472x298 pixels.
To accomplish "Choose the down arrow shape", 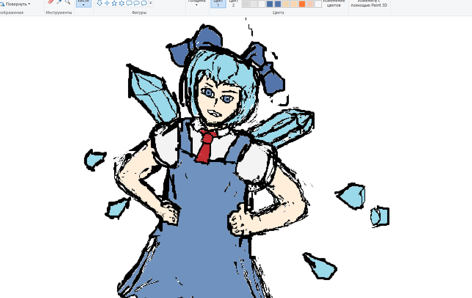I will pyautogui.click(x=99, y=3).
